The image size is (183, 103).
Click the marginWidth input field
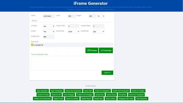(x=73, y=26)
